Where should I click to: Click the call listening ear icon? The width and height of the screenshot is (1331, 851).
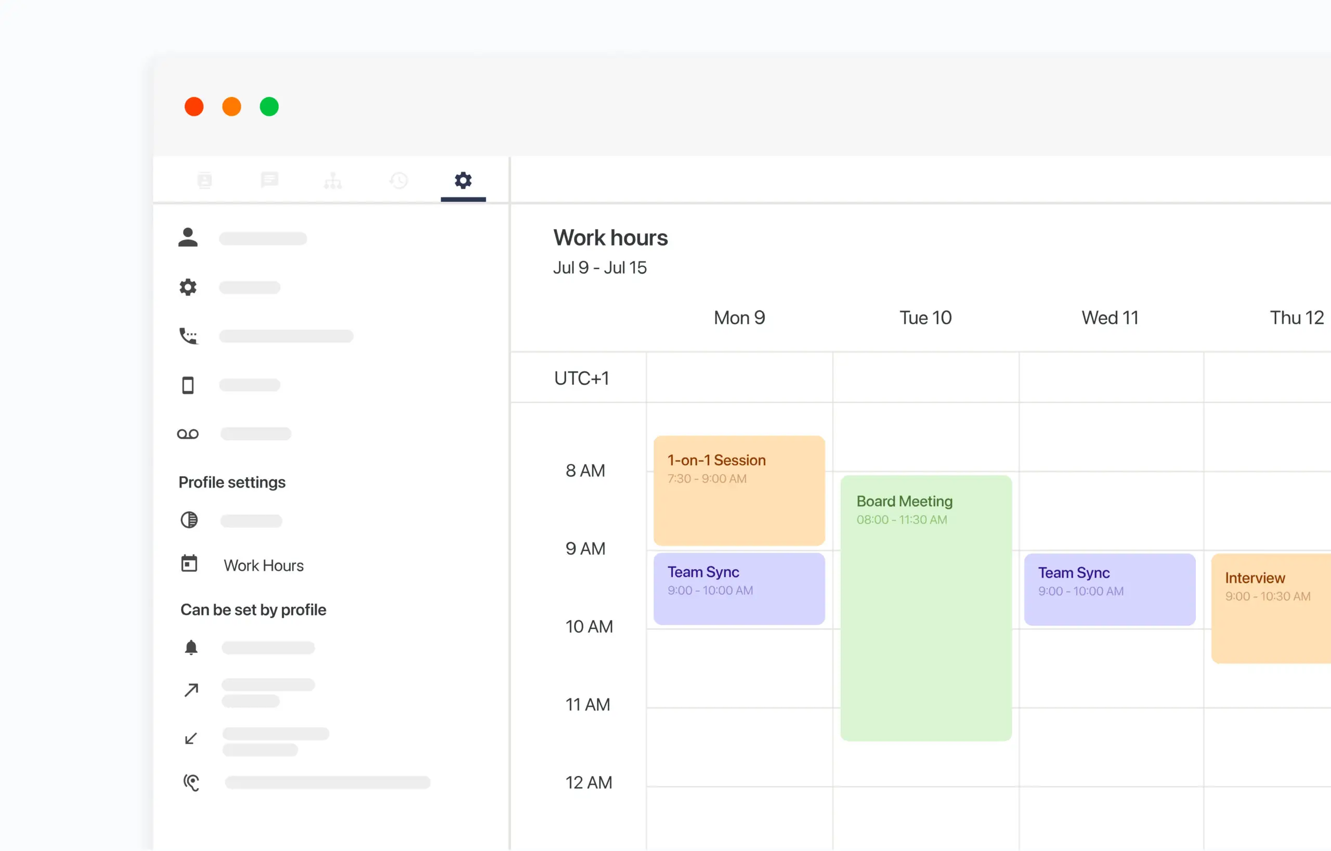point(191,782)
